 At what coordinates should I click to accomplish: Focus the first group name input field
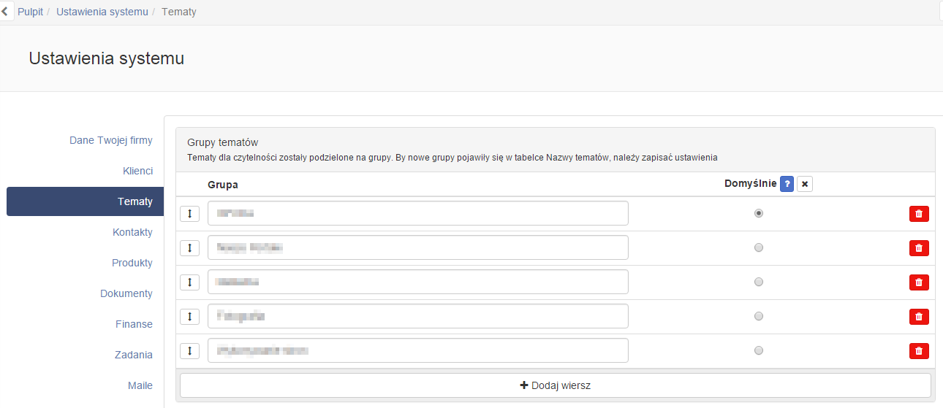point(418,213)
